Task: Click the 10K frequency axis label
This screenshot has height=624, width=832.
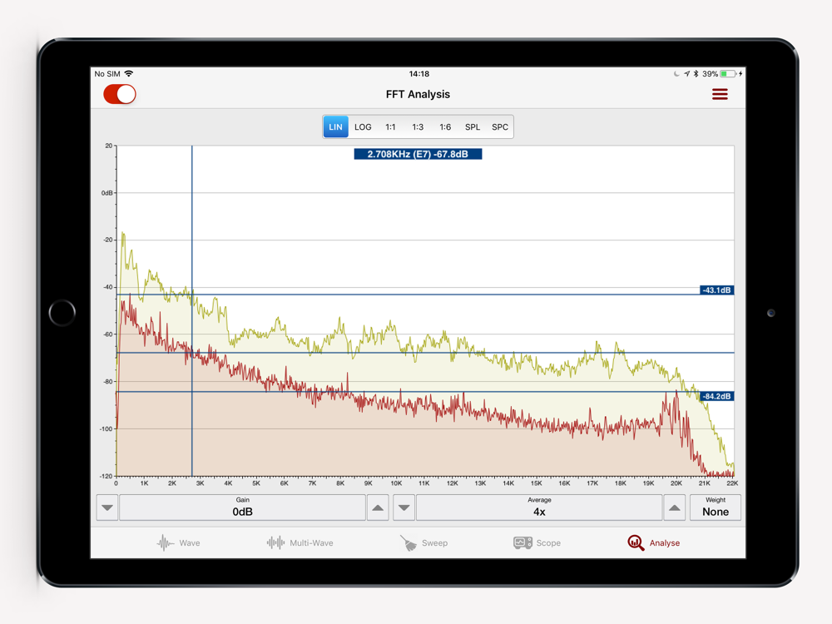Action: 396,483
